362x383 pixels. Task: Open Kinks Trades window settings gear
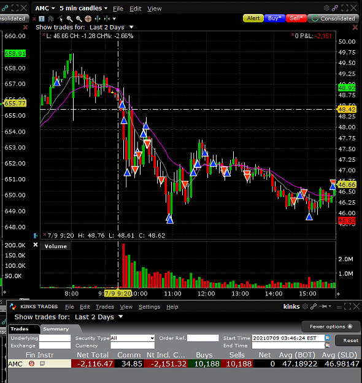pyautogui.click(x=305, y=306)
